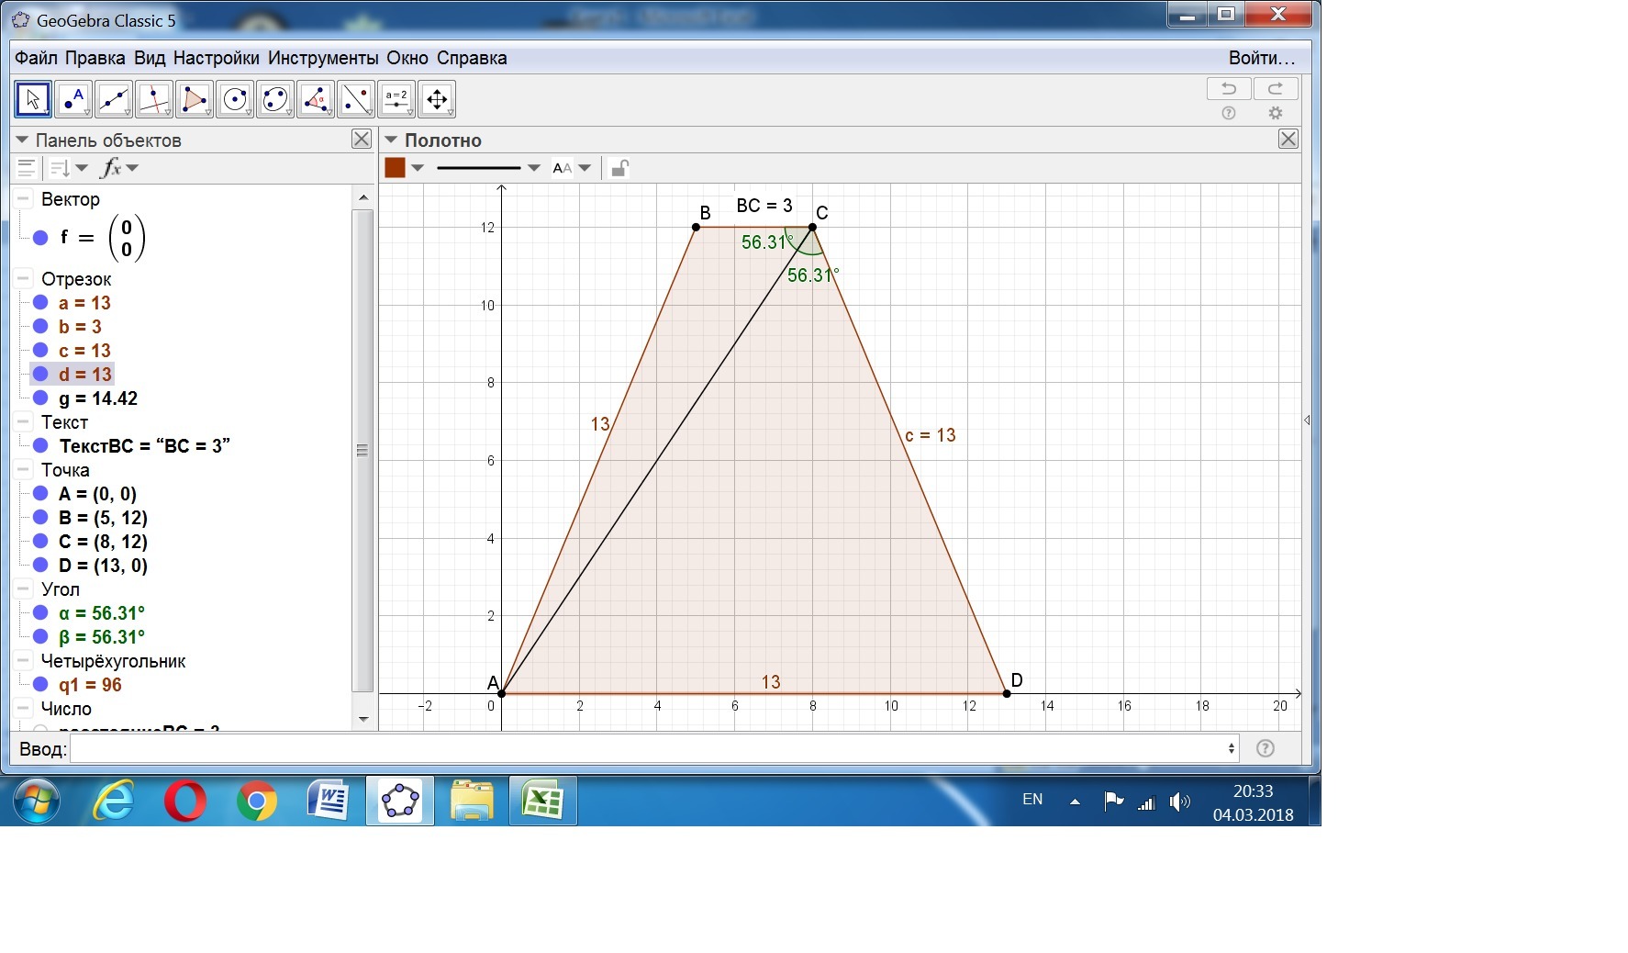
Task: Collapse the Полотно panel triangle
Action: coord(391,140)
